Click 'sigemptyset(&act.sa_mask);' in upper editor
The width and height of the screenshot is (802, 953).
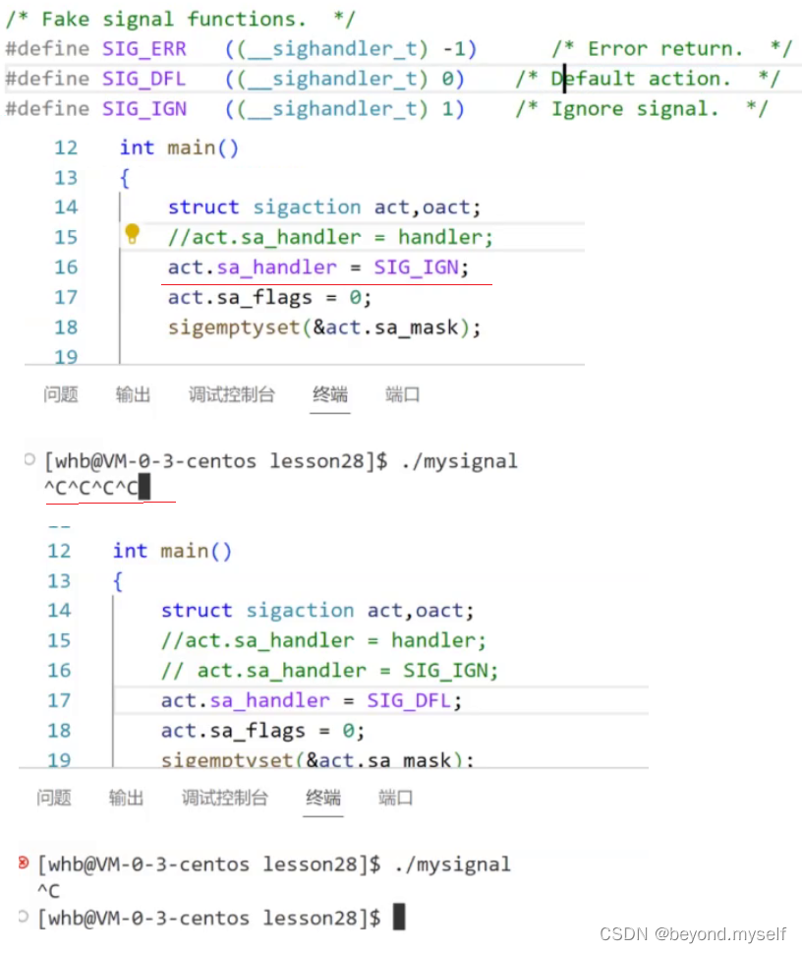pos(324,328)
